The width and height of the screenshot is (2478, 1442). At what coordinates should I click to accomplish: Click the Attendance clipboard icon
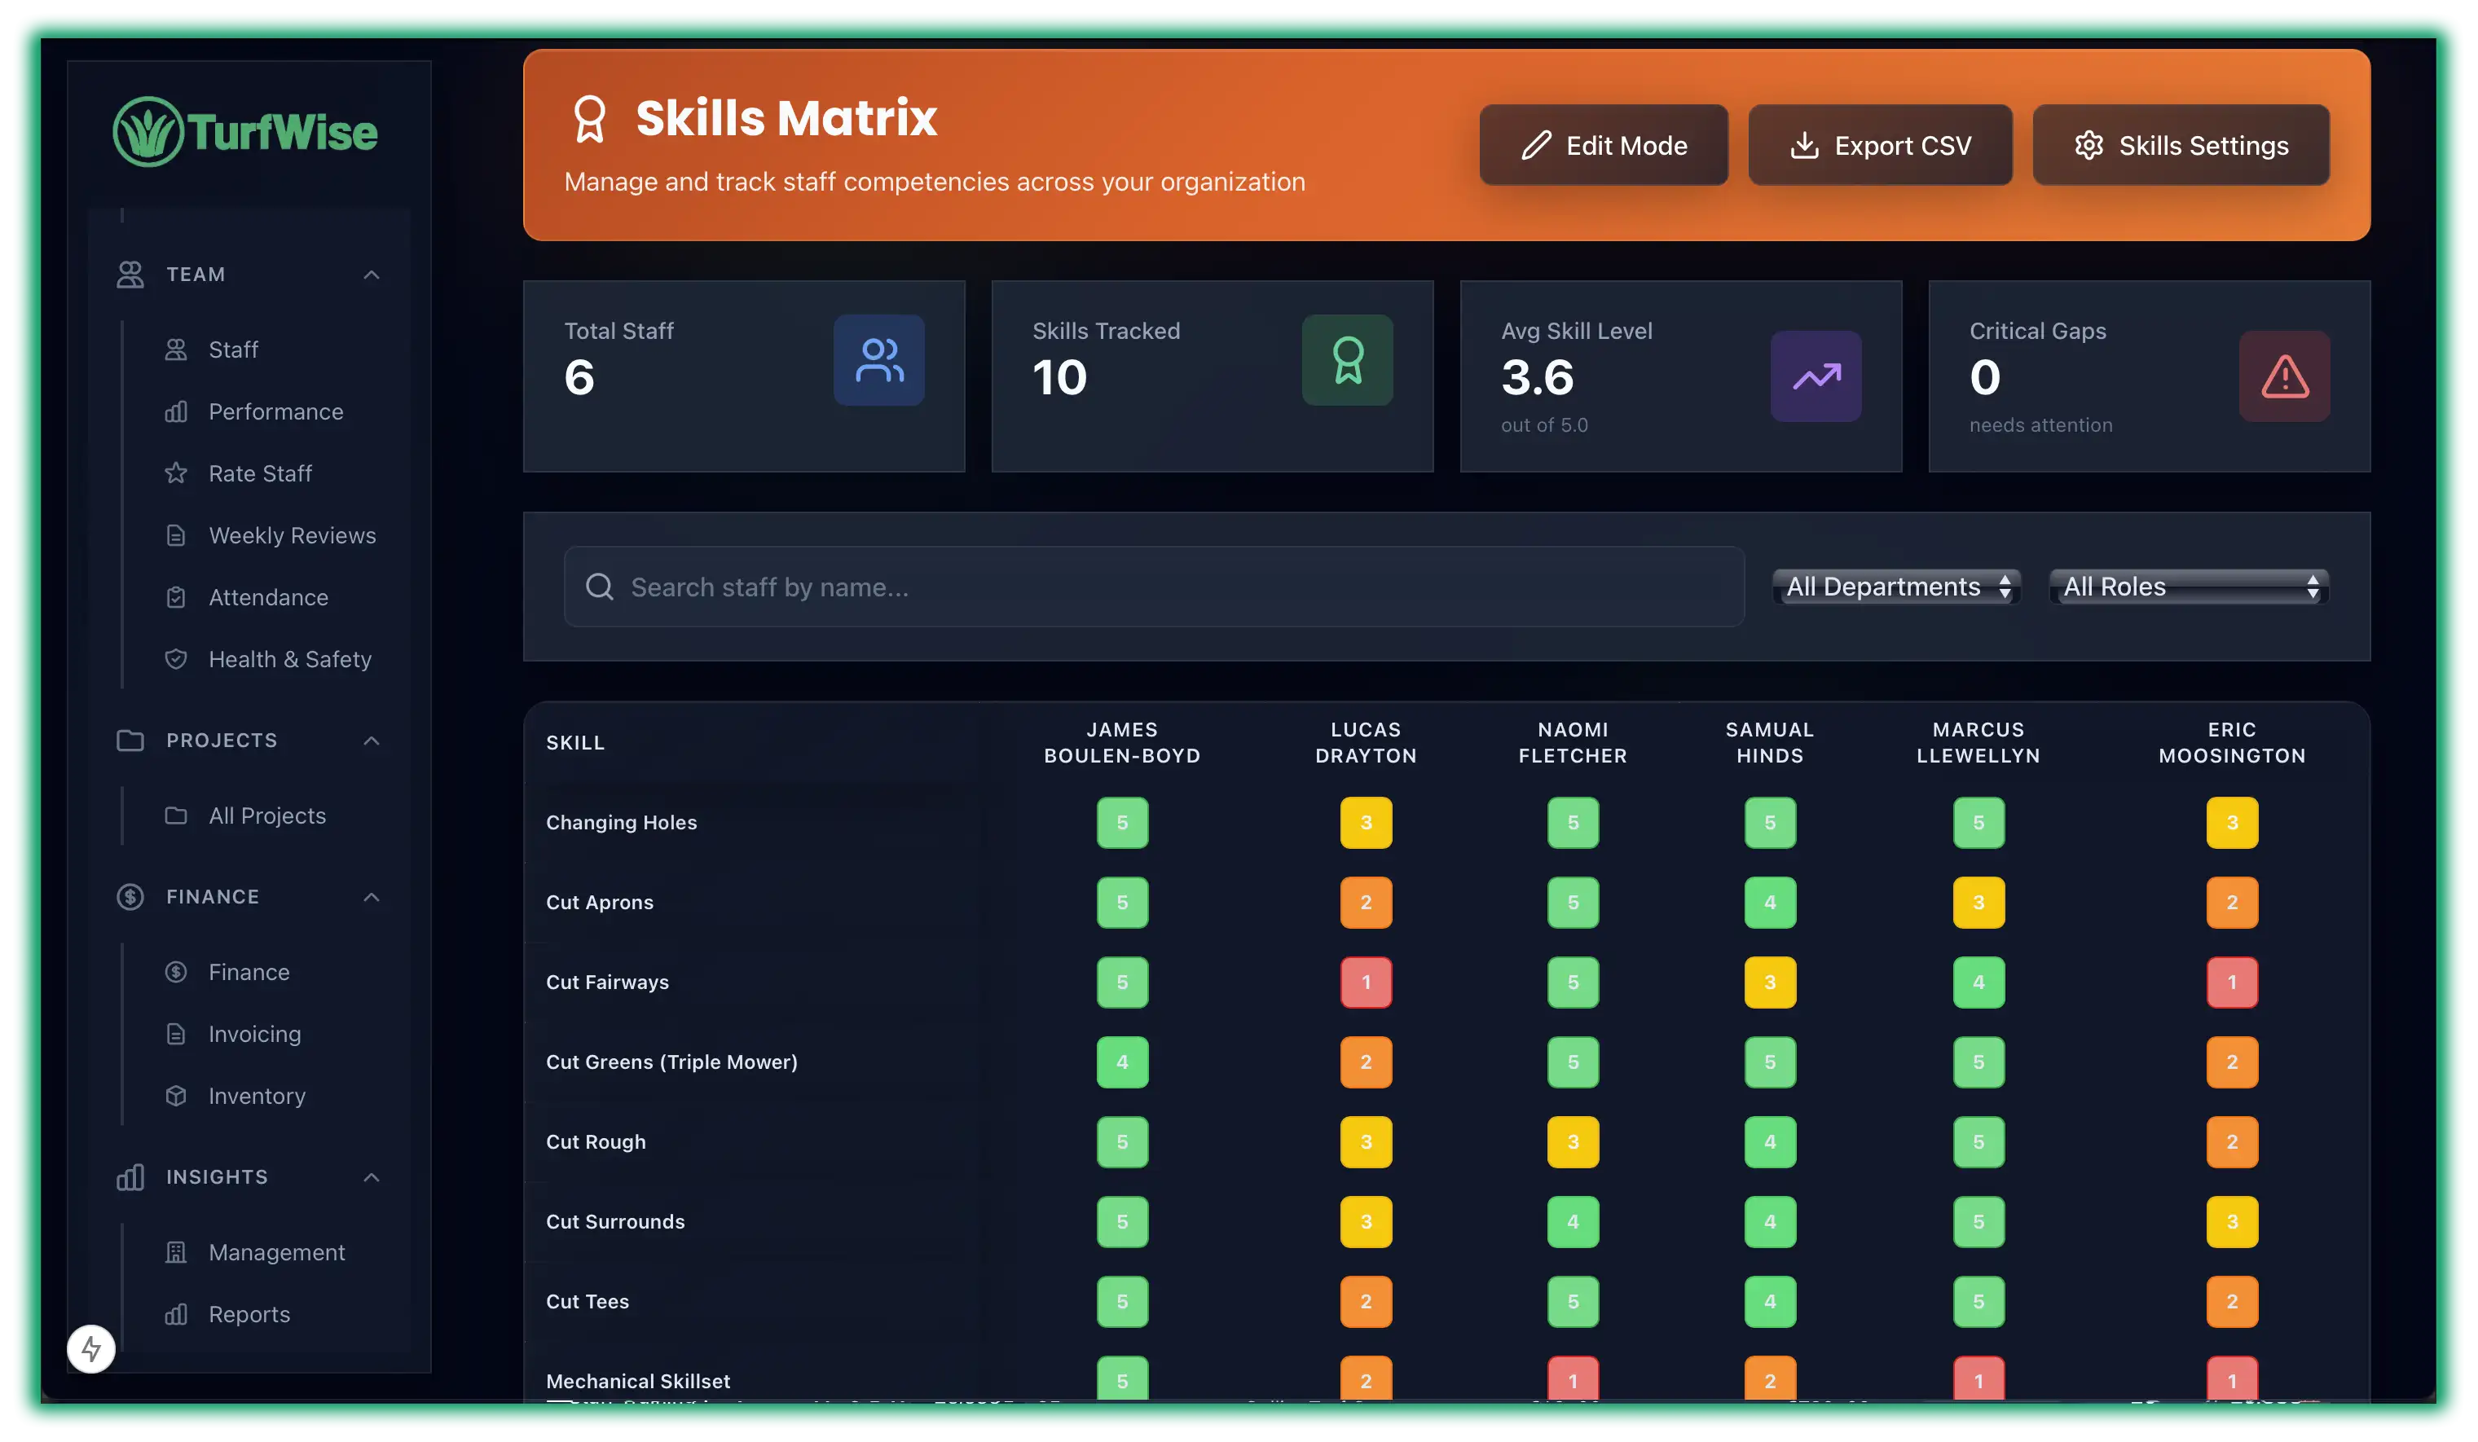point(177,596)
